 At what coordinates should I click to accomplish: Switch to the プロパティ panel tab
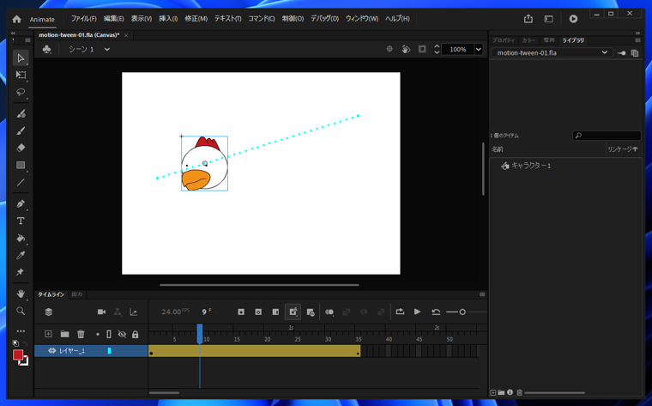coord(503,40)
